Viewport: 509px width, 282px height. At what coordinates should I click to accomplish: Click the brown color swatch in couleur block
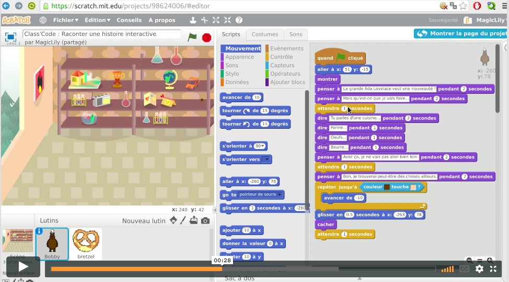pyautogui.click(x=387, y=187)
